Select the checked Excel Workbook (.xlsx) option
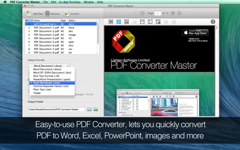 (52, 83)
